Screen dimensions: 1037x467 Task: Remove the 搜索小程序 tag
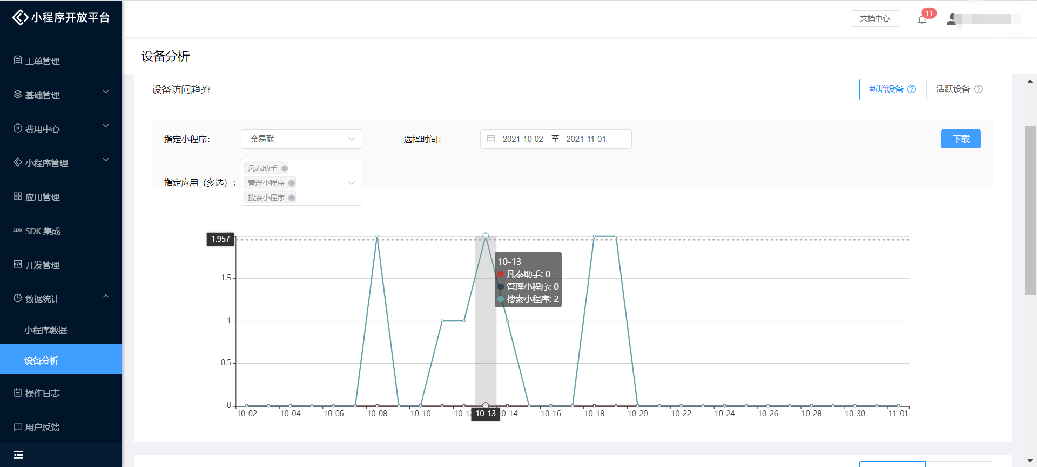[x=292, y=197]
